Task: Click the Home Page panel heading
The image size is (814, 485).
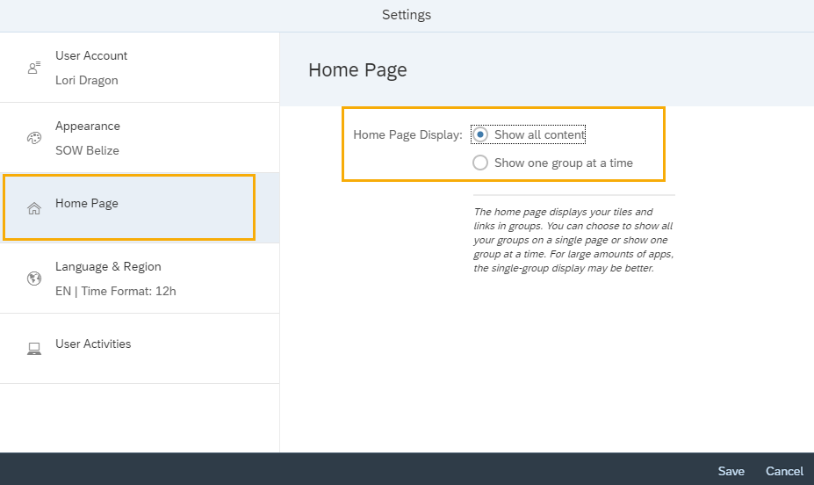Action: pyautogui.click(x=357, y=70)
